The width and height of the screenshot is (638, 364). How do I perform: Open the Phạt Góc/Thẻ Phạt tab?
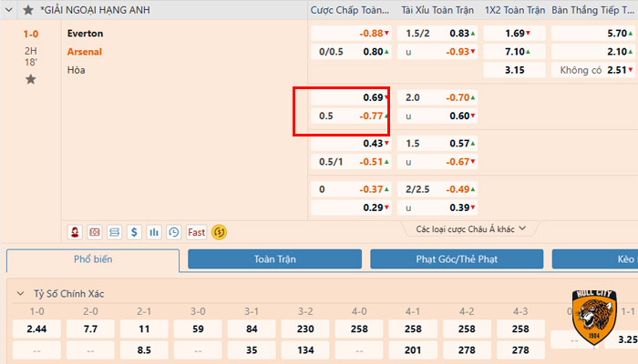pyautogui.click(x=456, y=260)
